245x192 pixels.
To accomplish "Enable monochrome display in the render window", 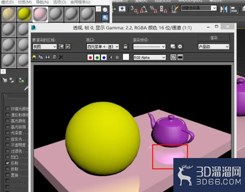I will click(117, 57).
